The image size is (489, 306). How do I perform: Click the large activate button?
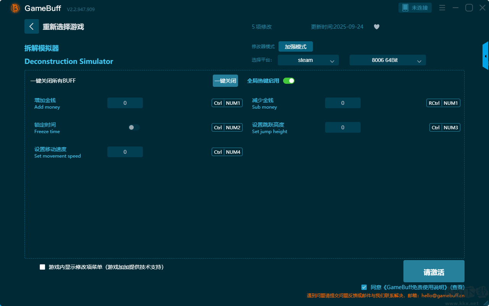coord(434,272)
